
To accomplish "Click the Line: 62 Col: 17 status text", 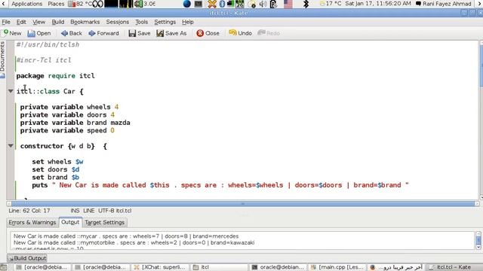I will click(29, 211).
